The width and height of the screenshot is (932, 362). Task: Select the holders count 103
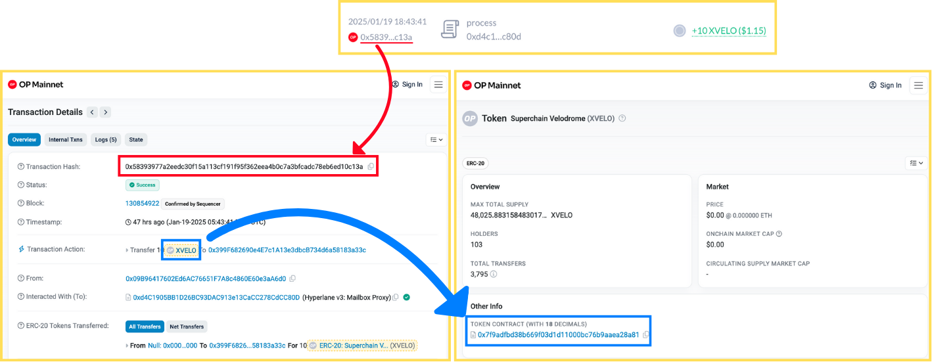tap(477, 244)
